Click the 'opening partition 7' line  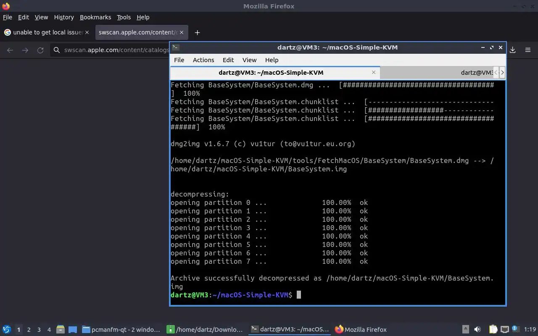coord(269,261)
